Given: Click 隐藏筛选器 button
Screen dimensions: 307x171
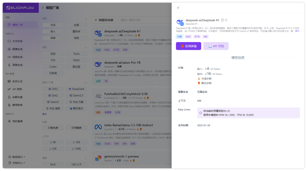Looking at the screenshot, I should [104, 20].
